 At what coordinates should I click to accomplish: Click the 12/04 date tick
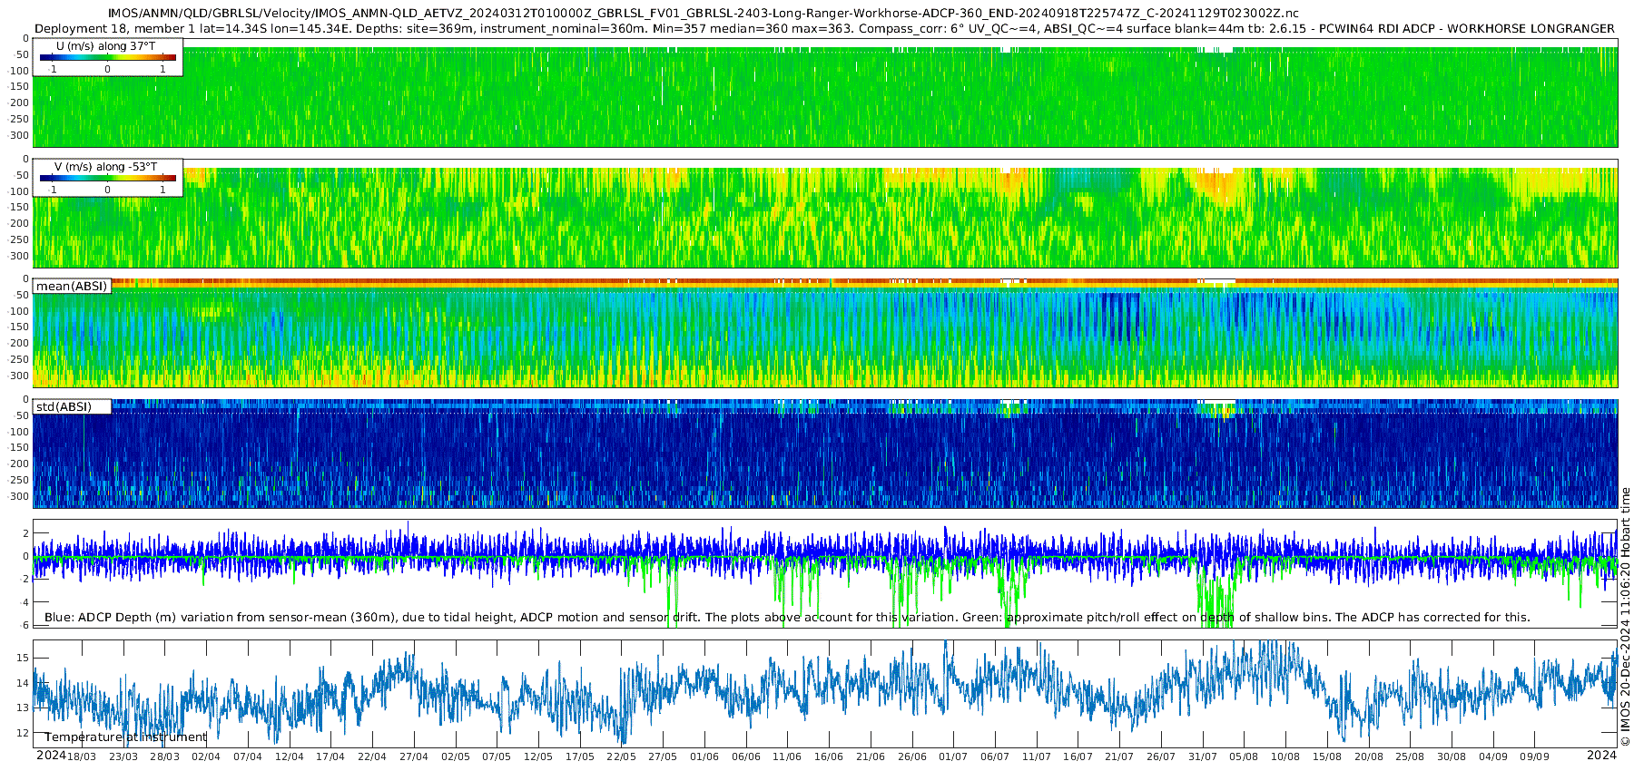coord(290,756)
